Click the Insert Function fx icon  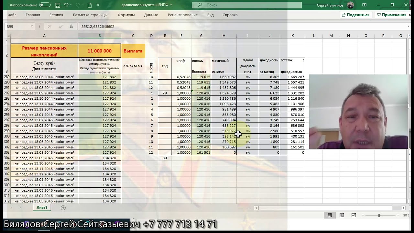pos(71,27)
